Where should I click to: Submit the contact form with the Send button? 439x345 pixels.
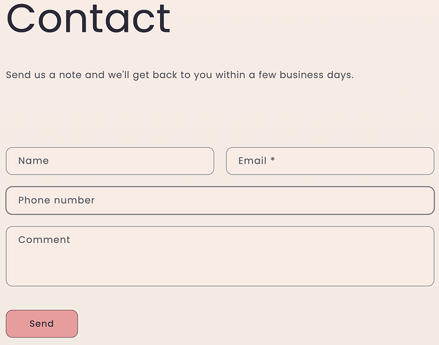point(41,324)
